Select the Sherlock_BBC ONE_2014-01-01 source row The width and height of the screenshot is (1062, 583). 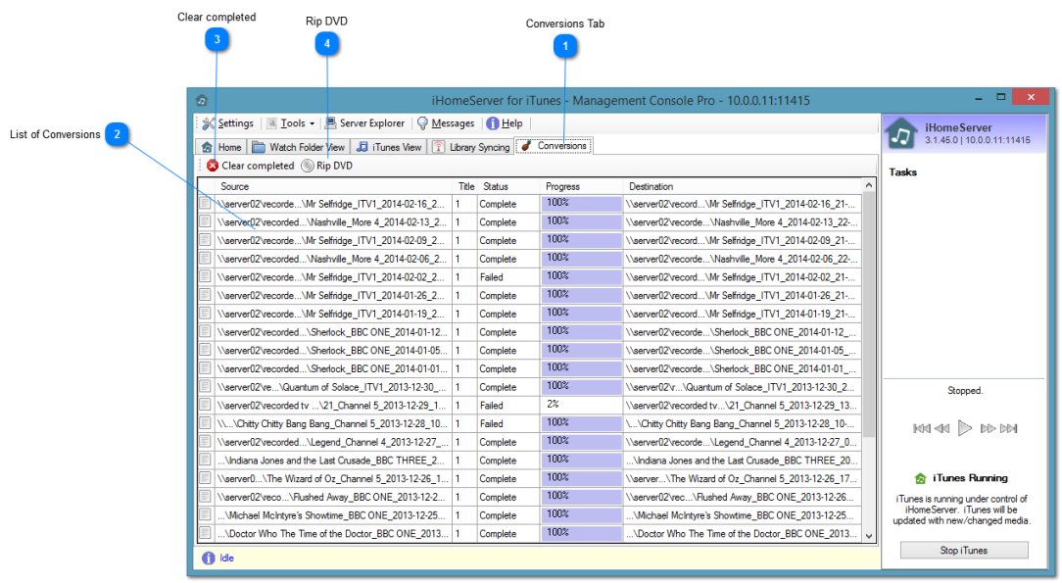pyautogui.click(x=333, y=368)
